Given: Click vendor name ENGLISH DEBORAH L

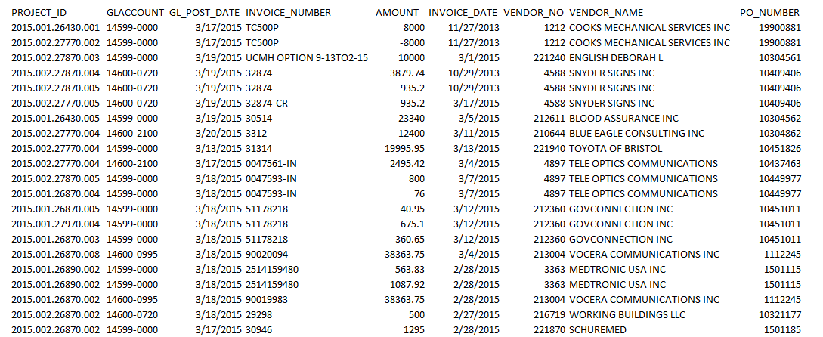Looking at the screenshot, I should (616, 57).
